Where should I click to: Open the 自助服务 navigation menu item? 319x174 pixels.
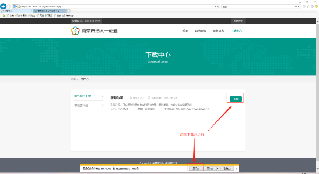coord(200,31)
